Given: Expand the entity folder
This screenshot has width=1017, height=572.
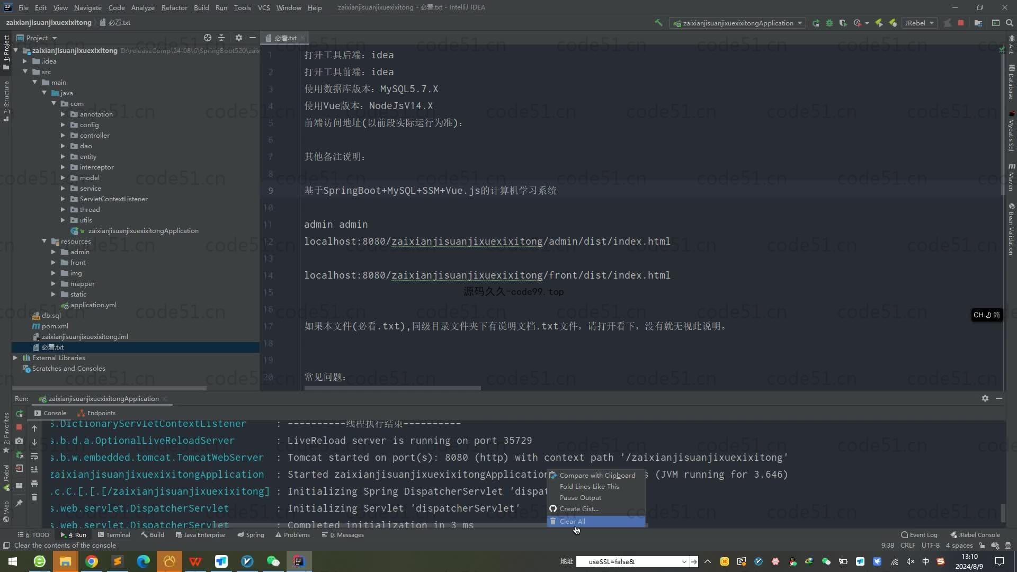Looking at the screenshot, I should (x=63, y=156).
